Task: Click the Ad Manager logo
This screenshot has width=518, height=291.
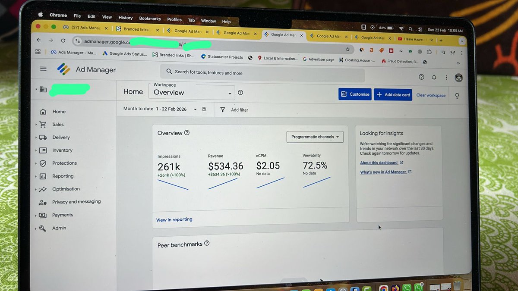Action: click(x=64, y=69)
